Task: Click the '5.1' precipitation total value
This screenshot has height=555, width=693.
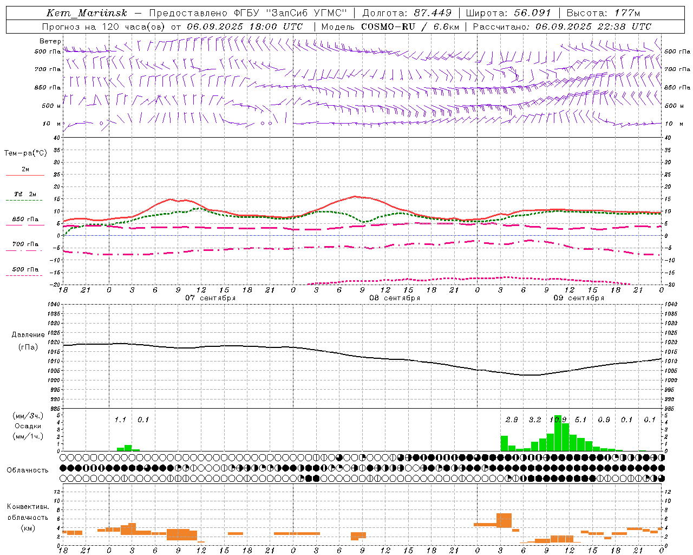Action: click(581, 420)
